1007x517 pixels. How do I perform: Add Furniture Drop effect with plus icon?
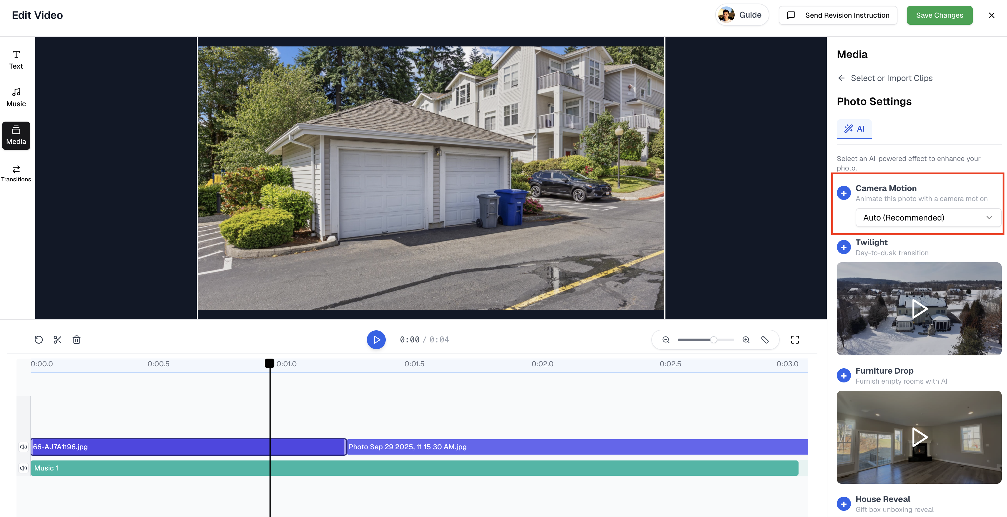pos(844,376)
